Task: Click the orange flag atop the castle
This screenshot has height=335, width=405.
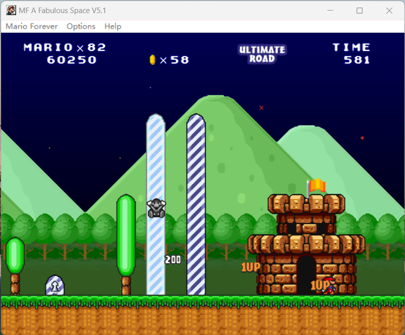Action: point(318,185)
